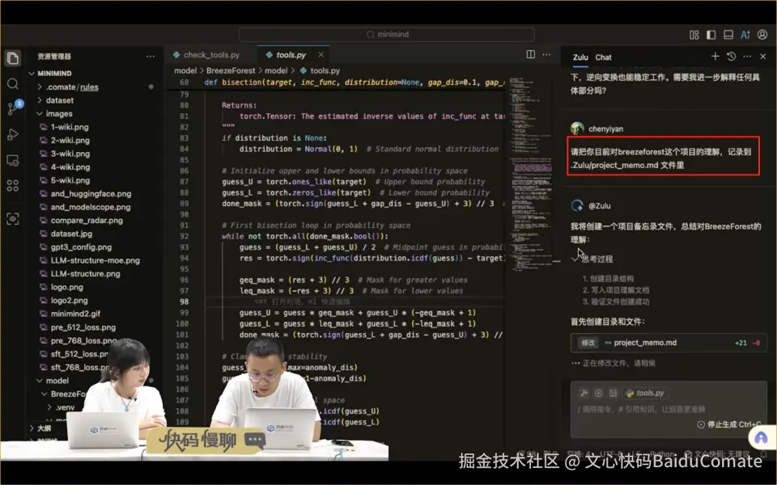Click the floating Comate assistant badge
This screenshot has height=485, width=777.
pos(761,438)
